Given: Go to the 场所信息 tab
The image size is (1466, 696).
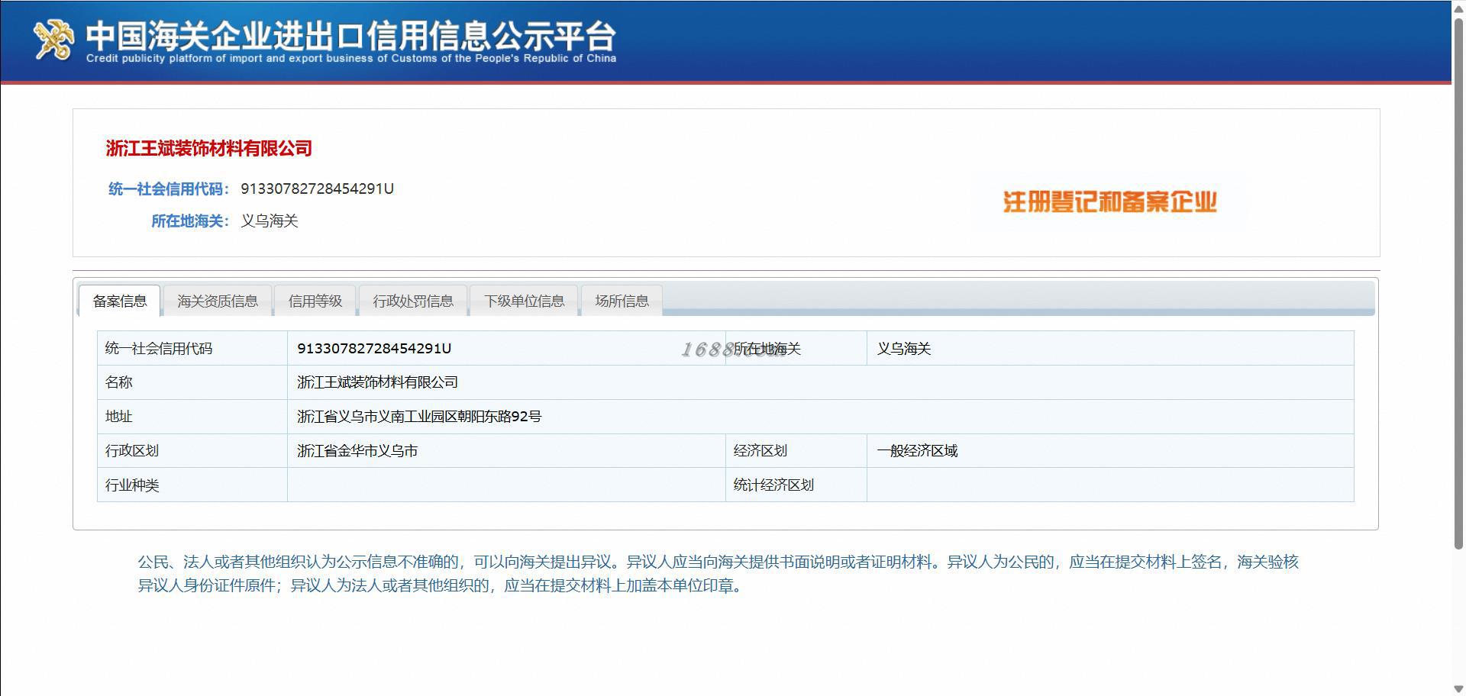Looking at the screenshot, I should (x=622, y=301).
